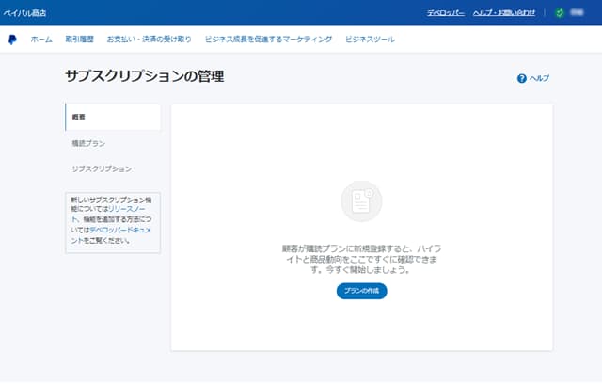602x384 pixels.
Task: Click the blue question mark help icon
Action: pos(522,78)
